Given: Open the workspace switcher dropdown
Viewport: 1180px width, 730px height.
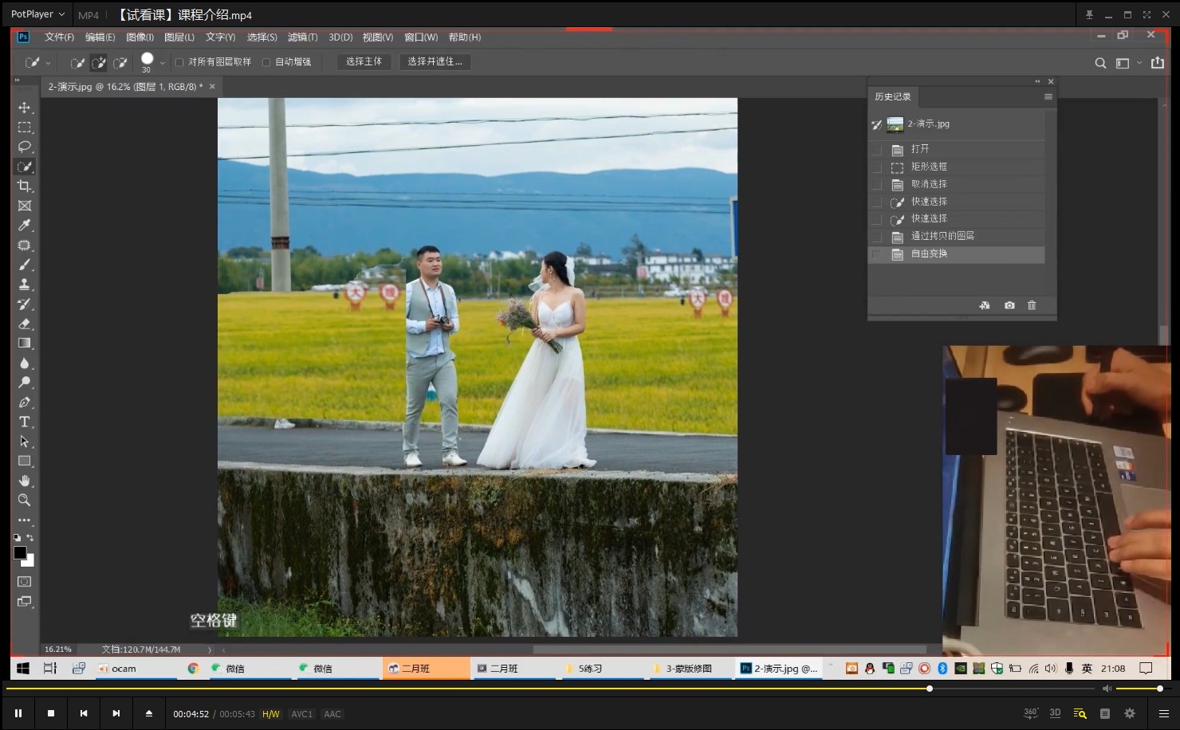Looking at the screenshot, I should [x=1139, y=63].
